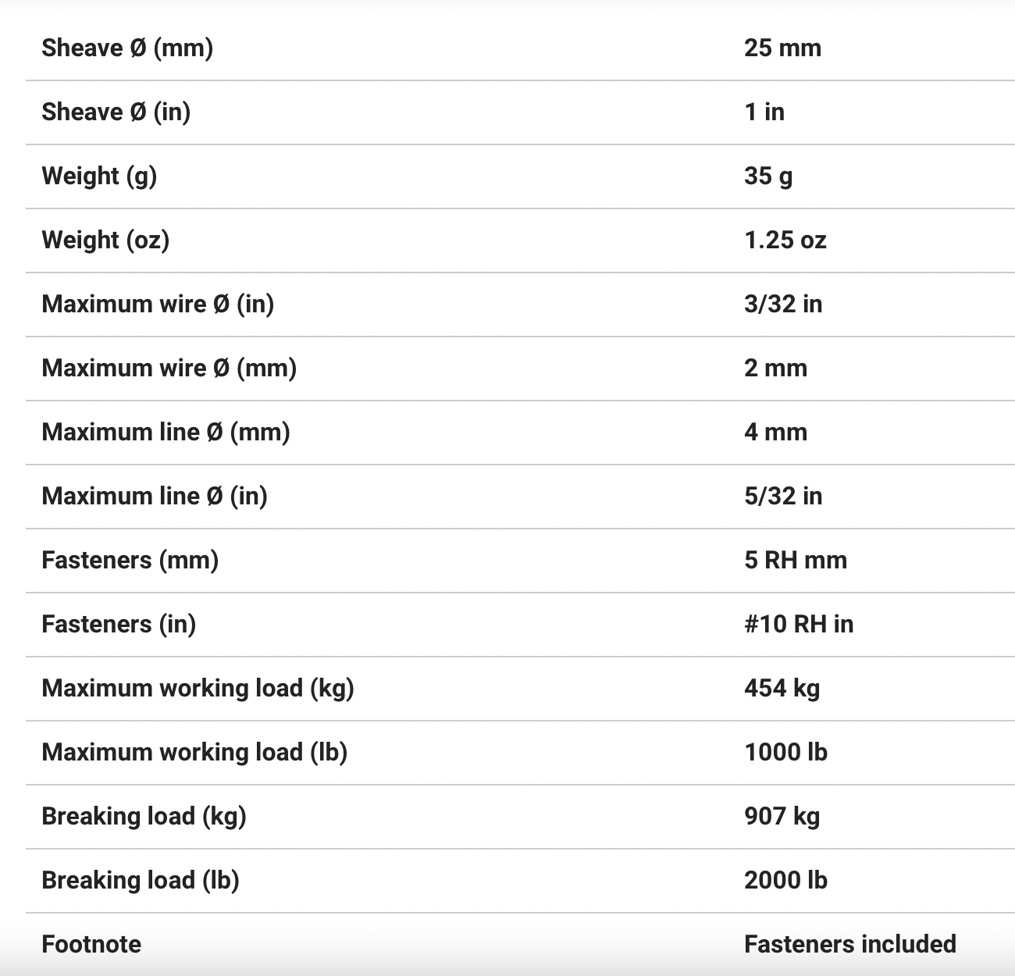Click the "1.25 oz" weight value
This screenshot has height=976, width=1015.
785,240
